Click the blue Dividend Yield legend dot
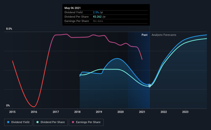211x130 pixels. coord(8,122)
